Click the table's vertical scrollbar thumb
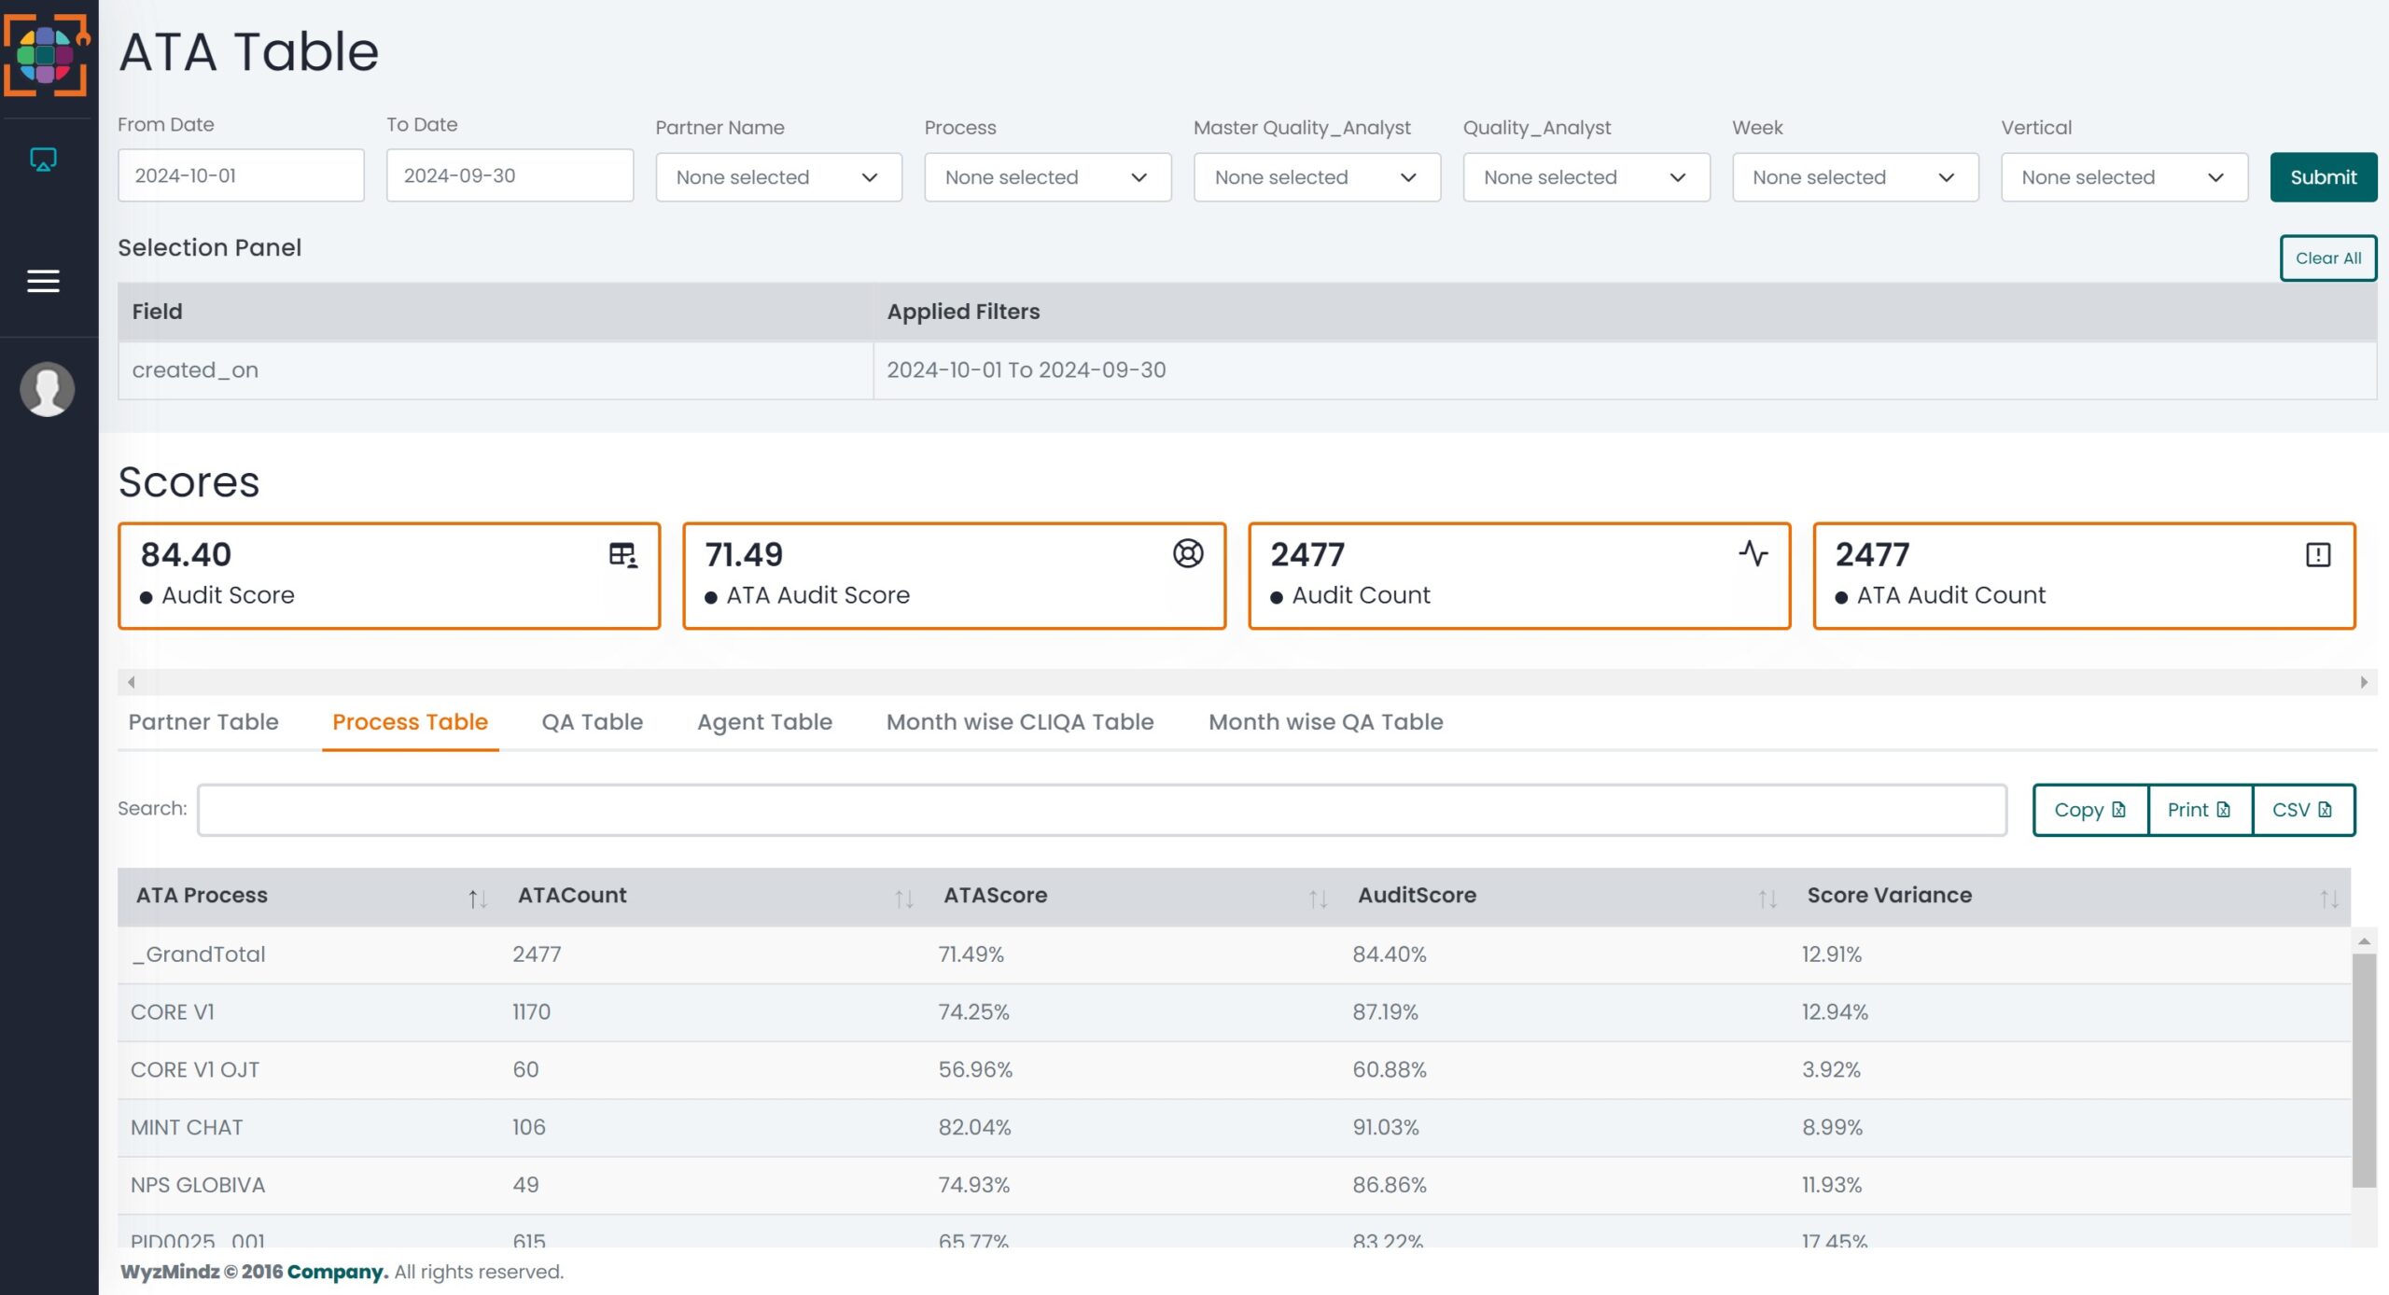2389x1295 pixels. coord(2364,1070)
